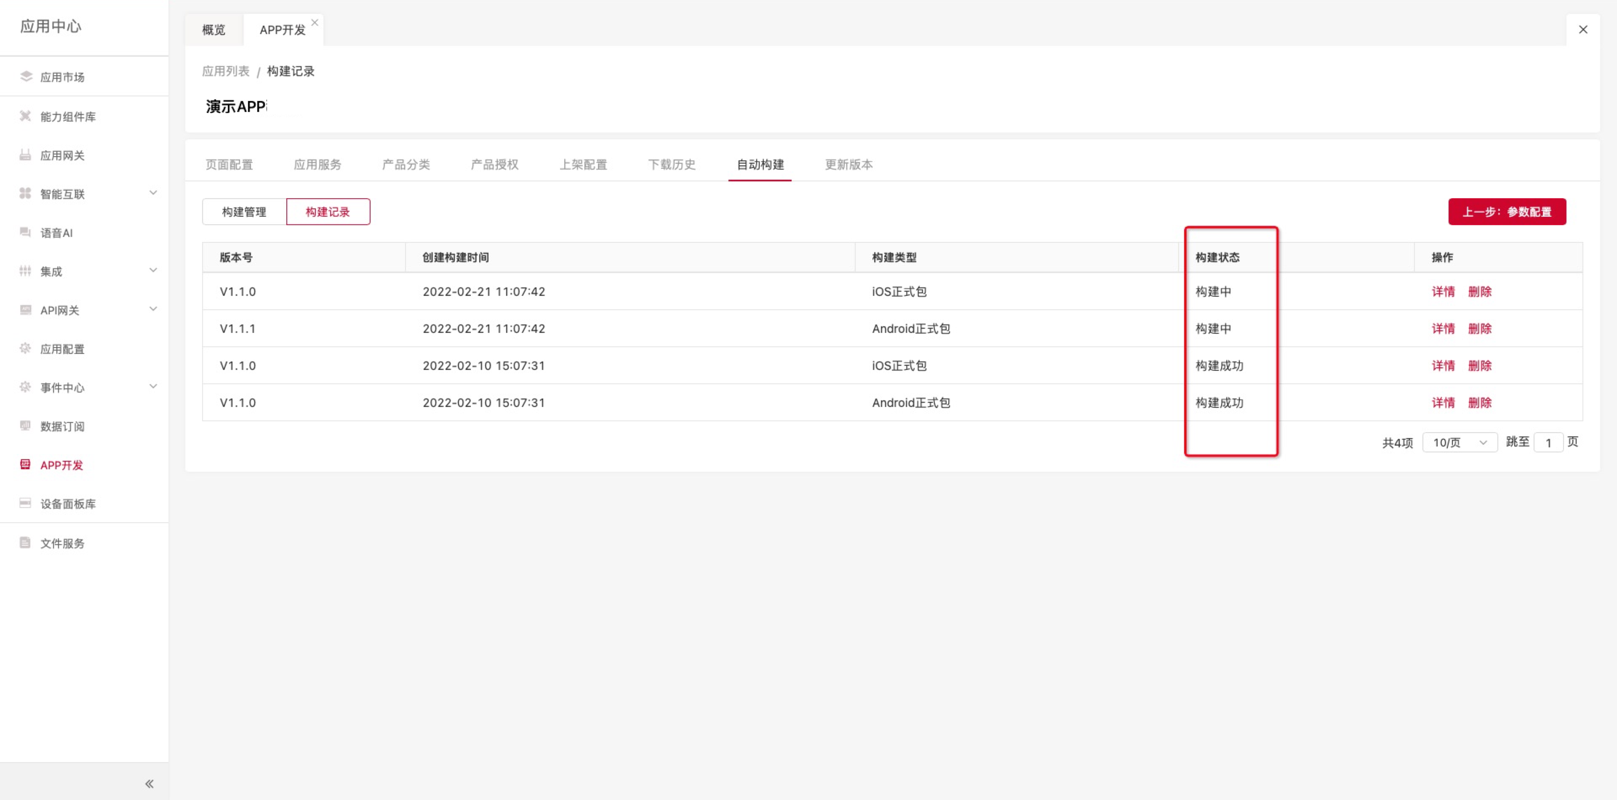Viewport: 1617px width, 800px height.
Task: Select the 数据订阅 sidebar icon
Action: [25, 426]
